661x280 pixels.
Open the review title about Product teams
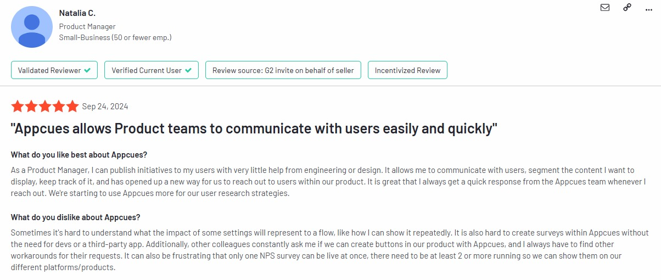tap(254, 129)
